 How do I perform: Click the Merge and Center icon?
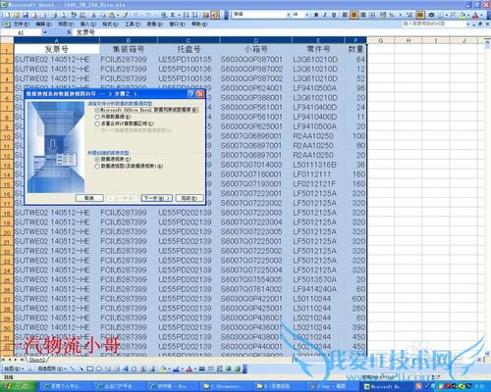372,15
